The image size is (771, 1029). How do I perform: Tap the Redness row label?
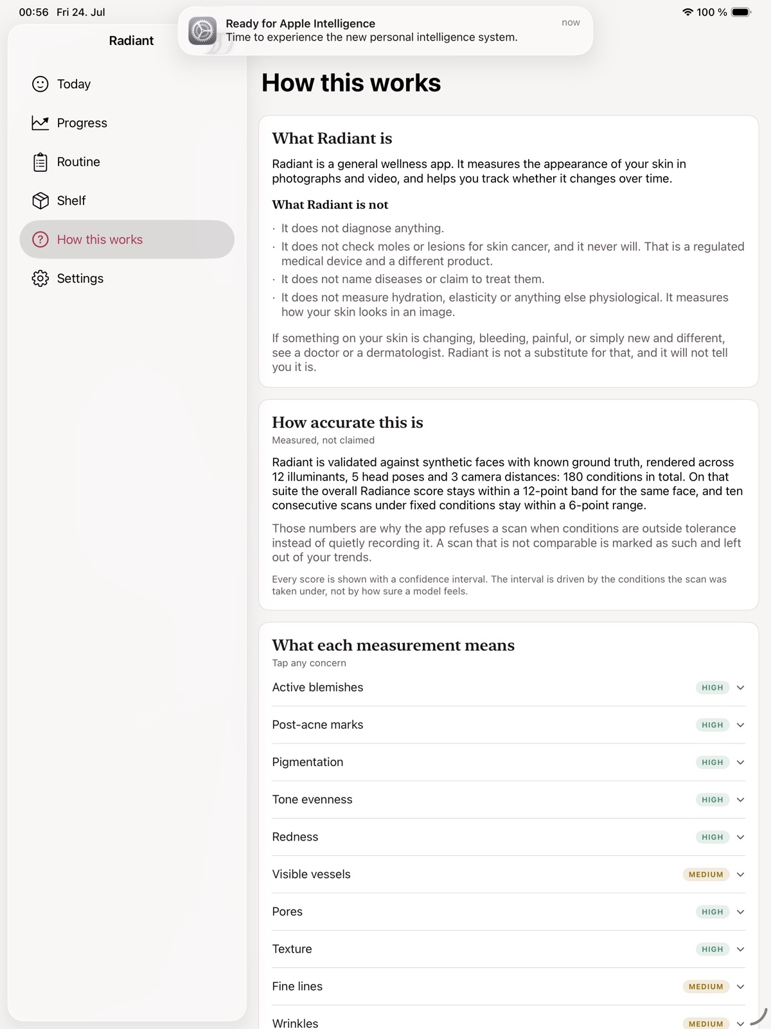pyautogui.click(x=295, y=837)
